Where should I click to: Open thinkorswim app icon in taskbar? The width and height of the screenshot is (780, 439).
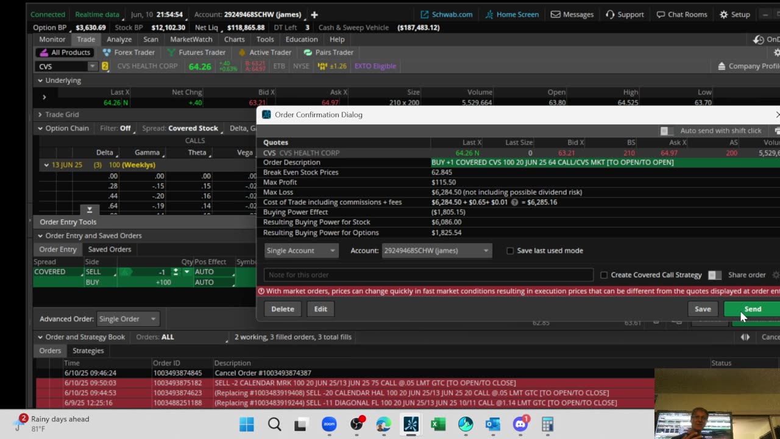point(411,424)
